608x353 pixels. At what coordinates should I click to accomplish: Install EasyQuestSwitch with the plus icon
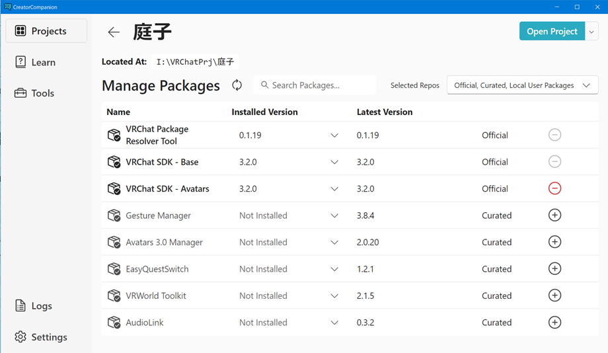(x=554, y=269)
